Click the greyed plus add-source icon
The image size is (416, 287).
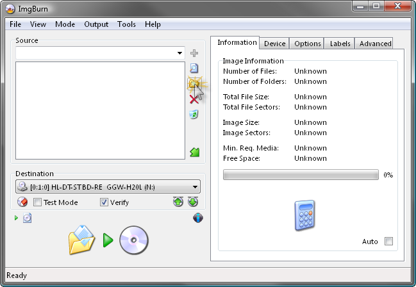point(194,53)
